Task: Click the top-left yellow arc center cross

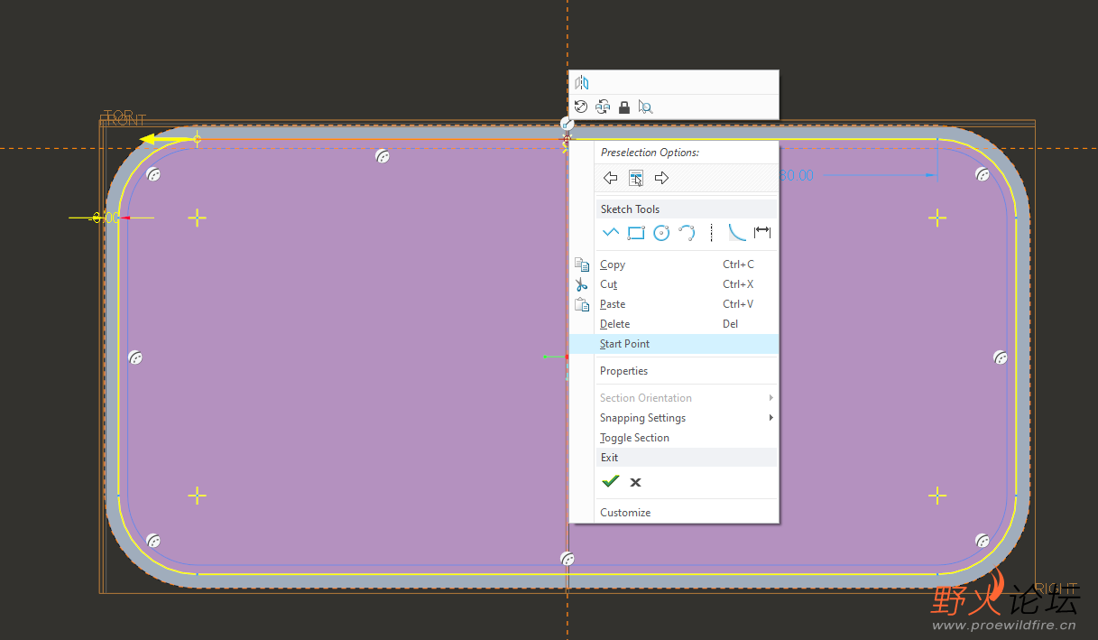Action: click(x=197, y=218)
